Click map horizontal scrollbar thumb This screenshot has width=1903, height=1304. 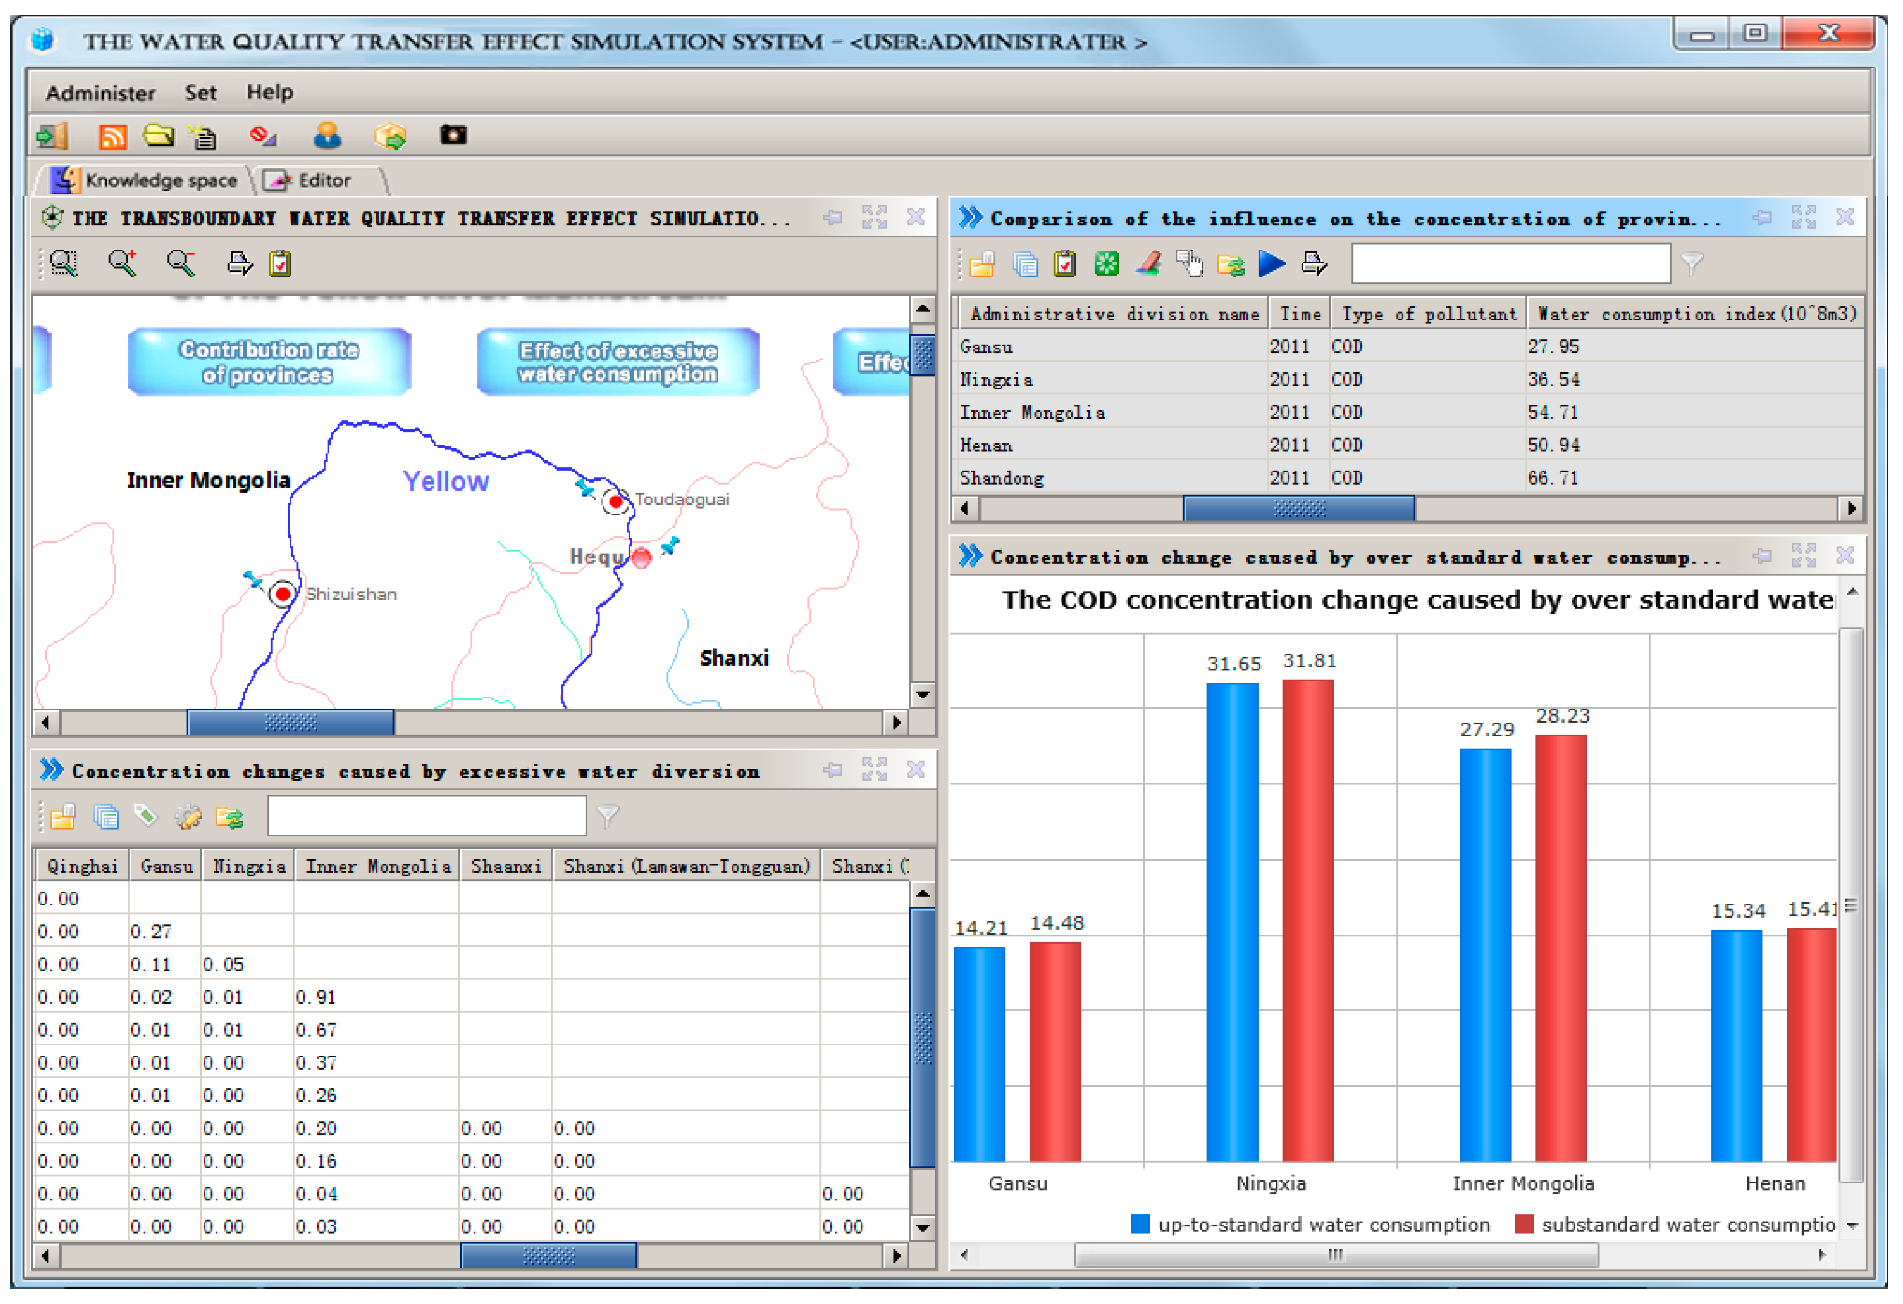290,723
